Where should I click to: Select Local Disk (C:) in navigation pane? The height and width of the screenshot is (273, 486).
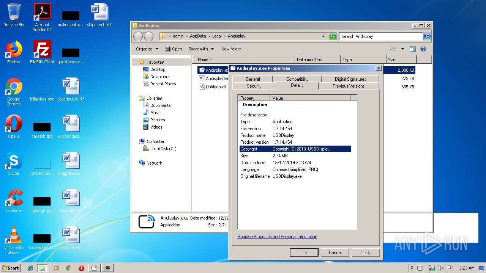[163, 149]
